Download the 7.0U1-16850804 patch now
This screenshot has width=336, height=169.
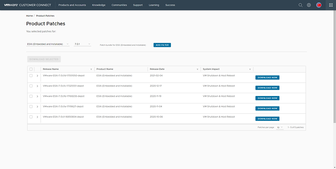coord(268,119)
